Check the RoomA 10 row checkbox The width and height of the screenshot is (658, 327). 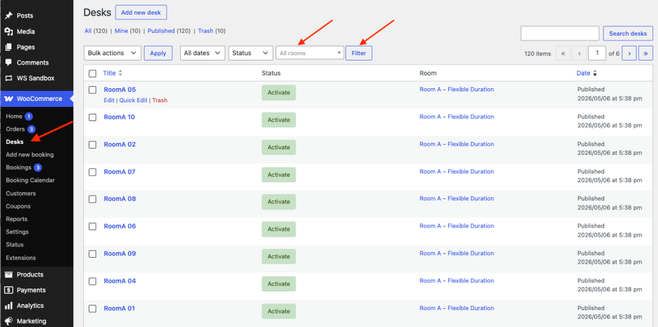[93, 117]
